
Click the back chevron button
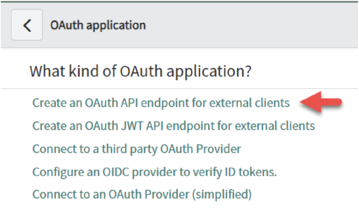(27, 25)
